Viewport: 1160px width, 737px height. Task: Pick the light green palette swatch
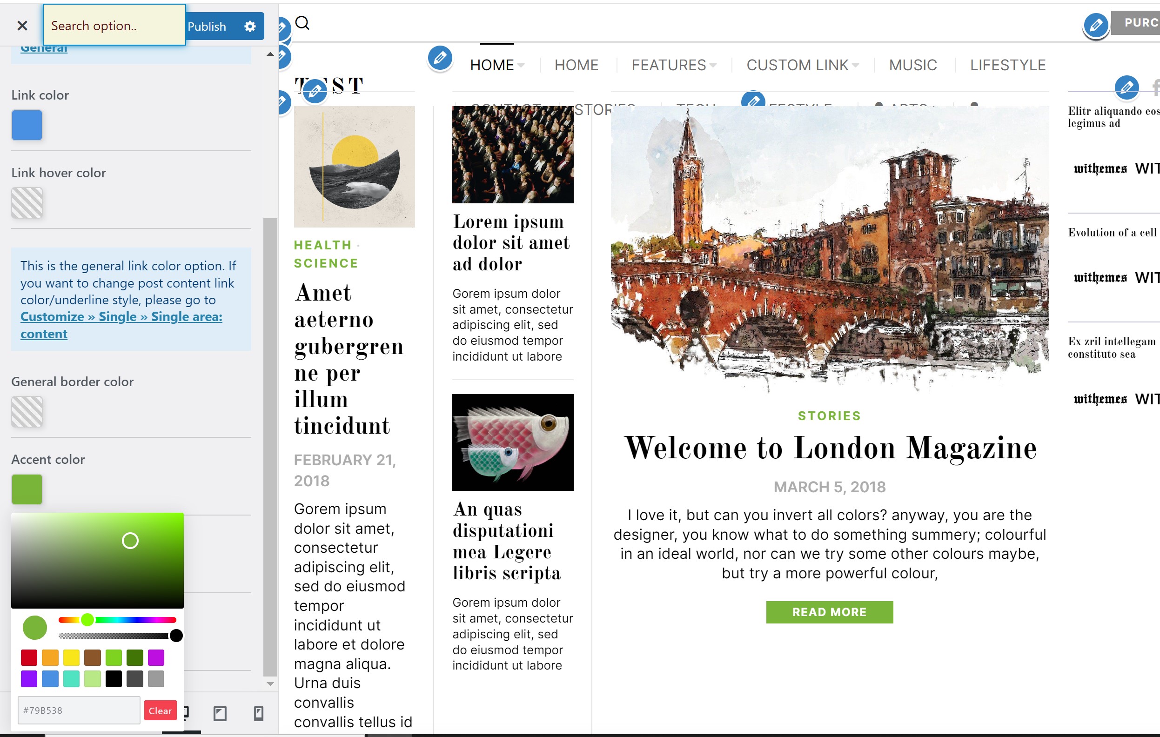tap(93, 679)
